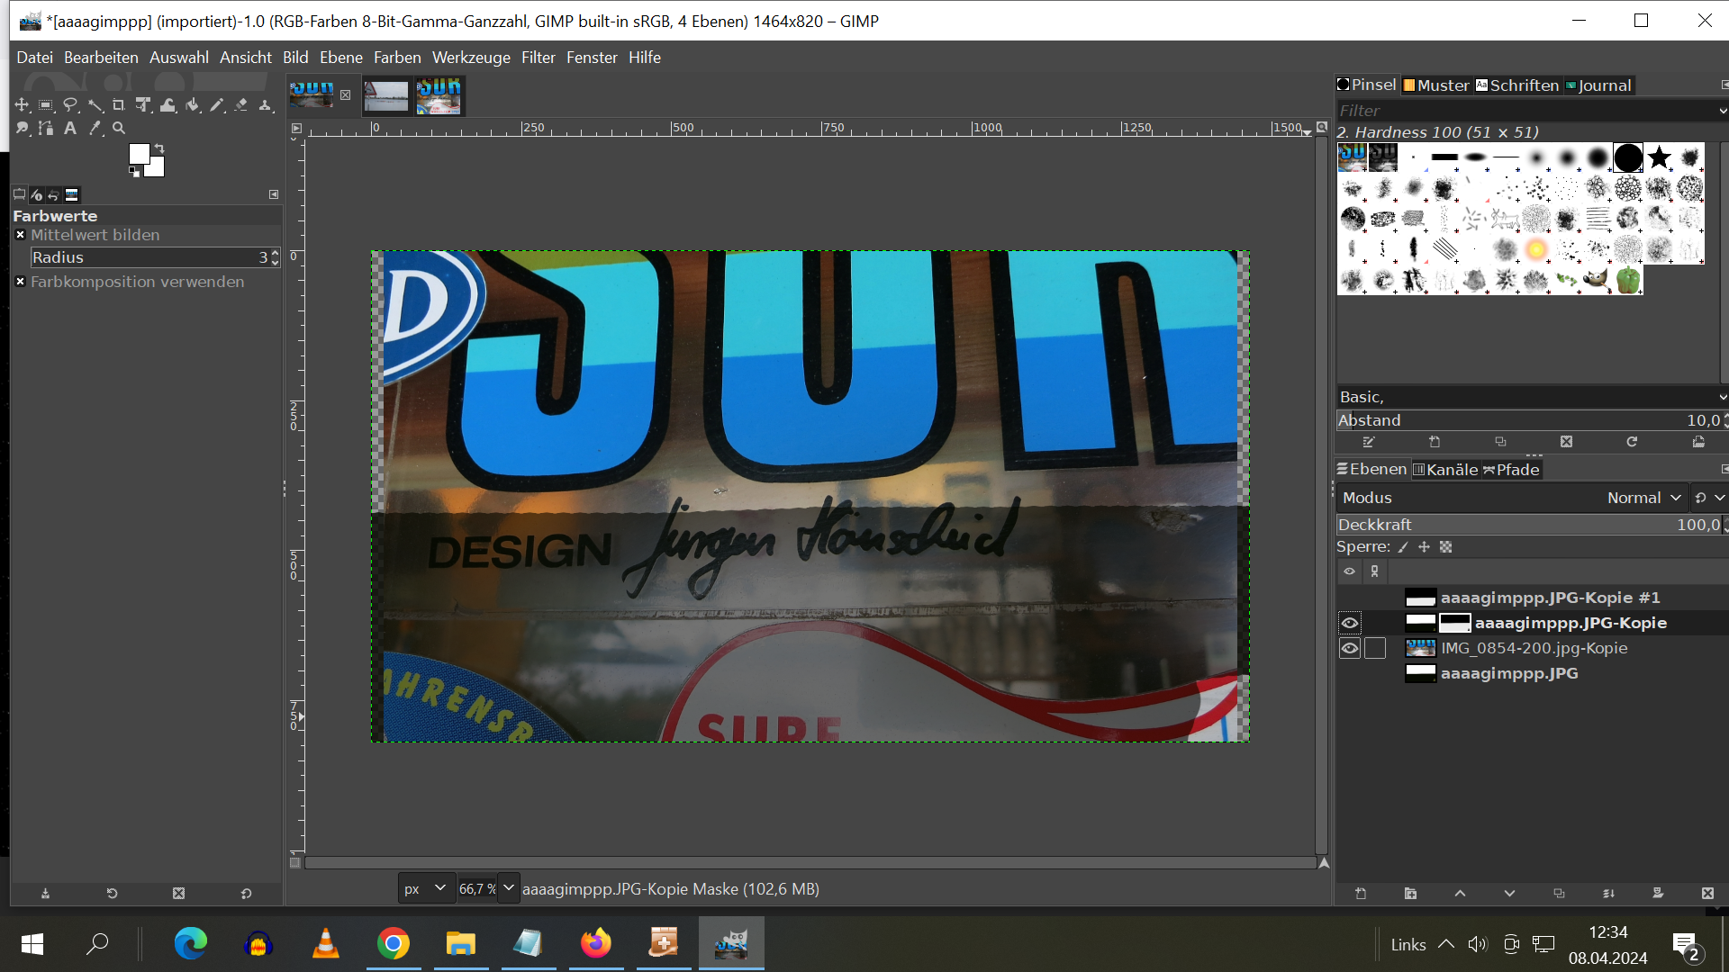Toggle the Mittelwert bilden checkbox
Screen dimensions: 1729x972
[x=20, y=235]
